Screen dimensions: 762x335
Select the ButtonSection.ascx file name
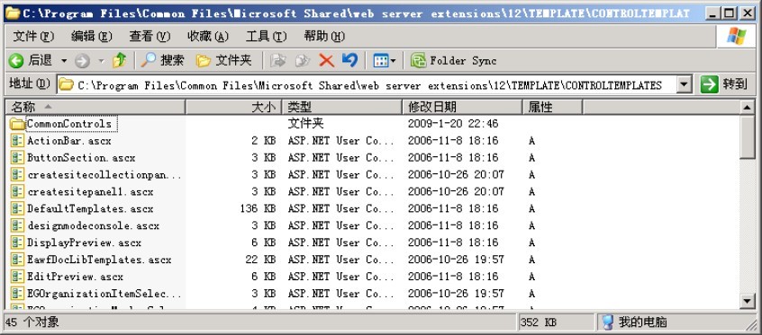point(81,158)
